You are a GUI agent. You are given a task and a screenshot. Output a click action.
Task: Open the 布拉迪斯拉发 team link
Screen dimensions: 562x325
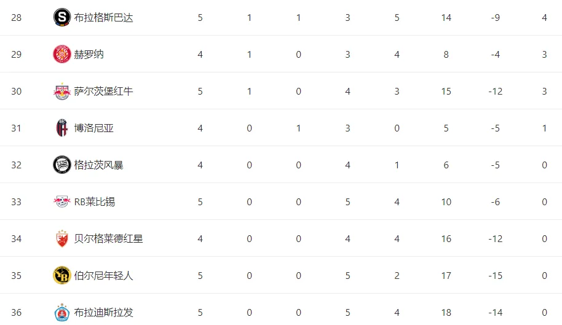click(103, 313)
